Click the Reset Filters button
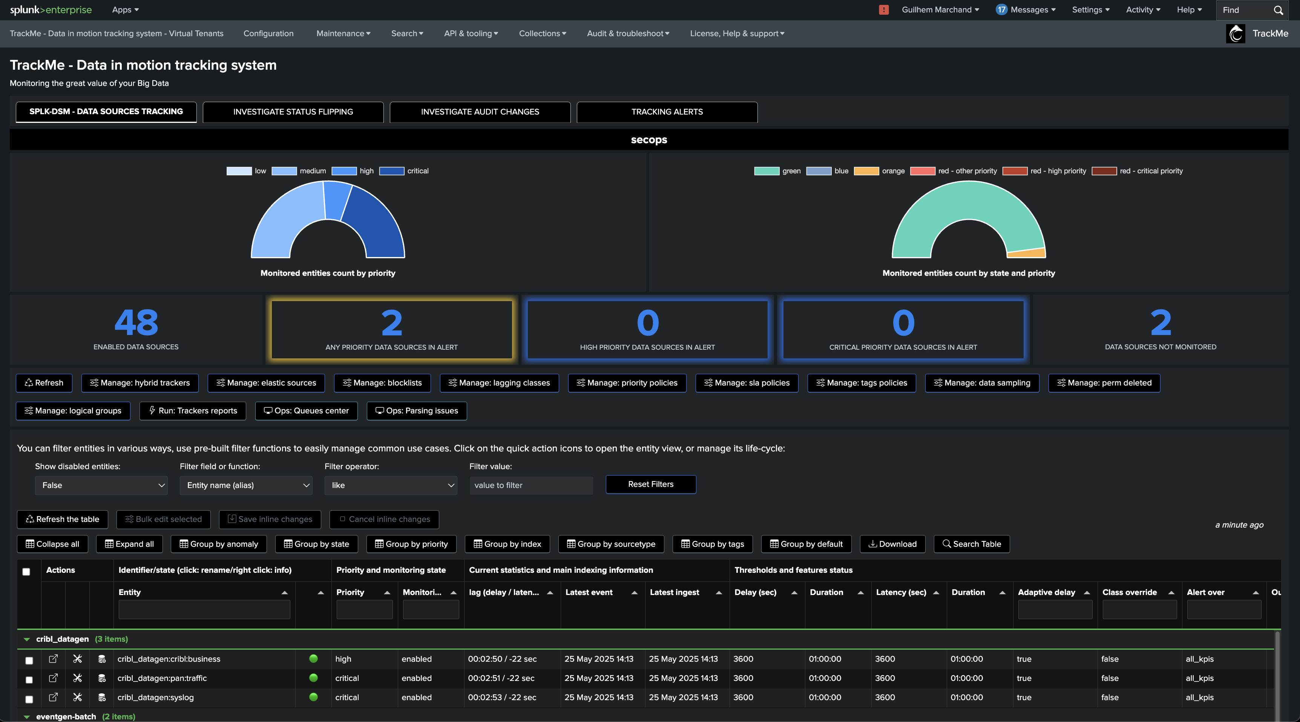Image resolution: width=1300 pixels, height=722 pixels. coord(650,484)
